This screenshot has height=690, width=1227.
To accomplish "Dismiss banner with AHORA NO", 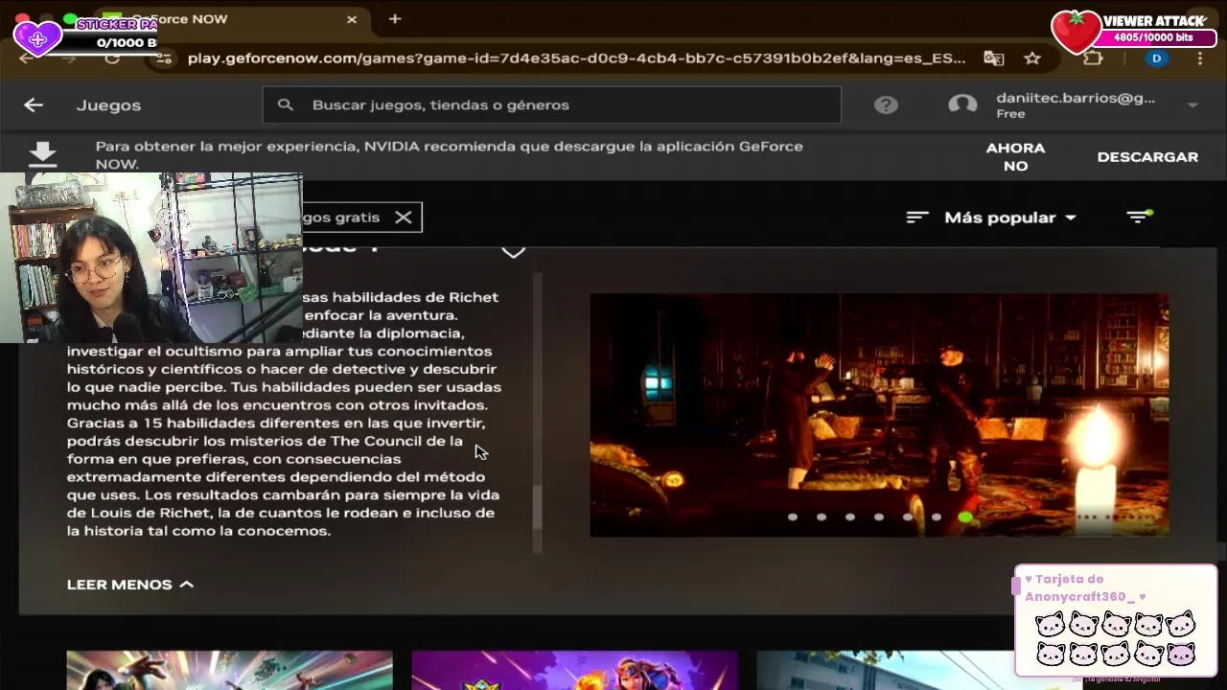I will (x=1015, y=157).
